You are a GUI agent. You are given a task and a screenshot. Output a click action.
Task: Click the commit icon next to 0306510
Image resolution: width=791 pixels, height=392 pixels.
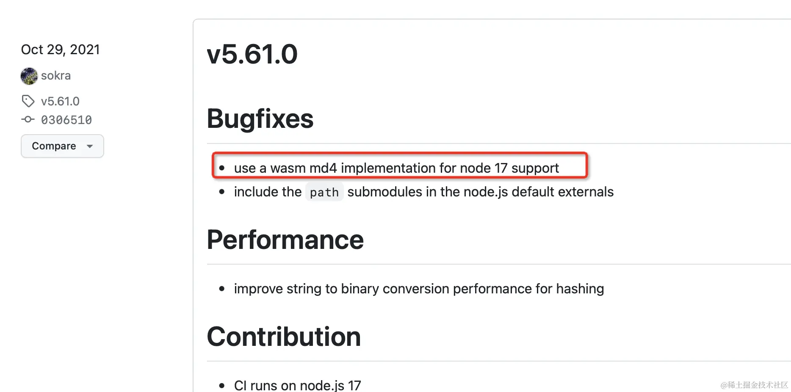click(28, 120)
